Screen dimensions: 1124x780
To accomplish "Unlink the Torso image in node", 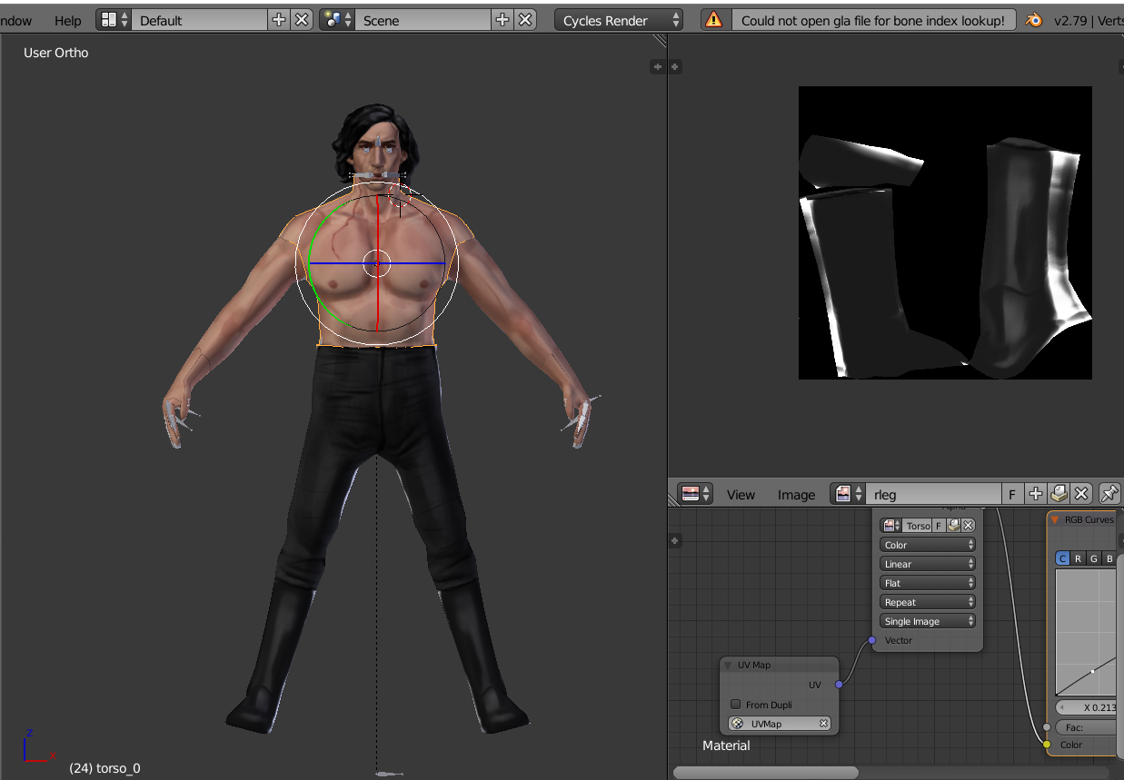I will coord(969,526).
